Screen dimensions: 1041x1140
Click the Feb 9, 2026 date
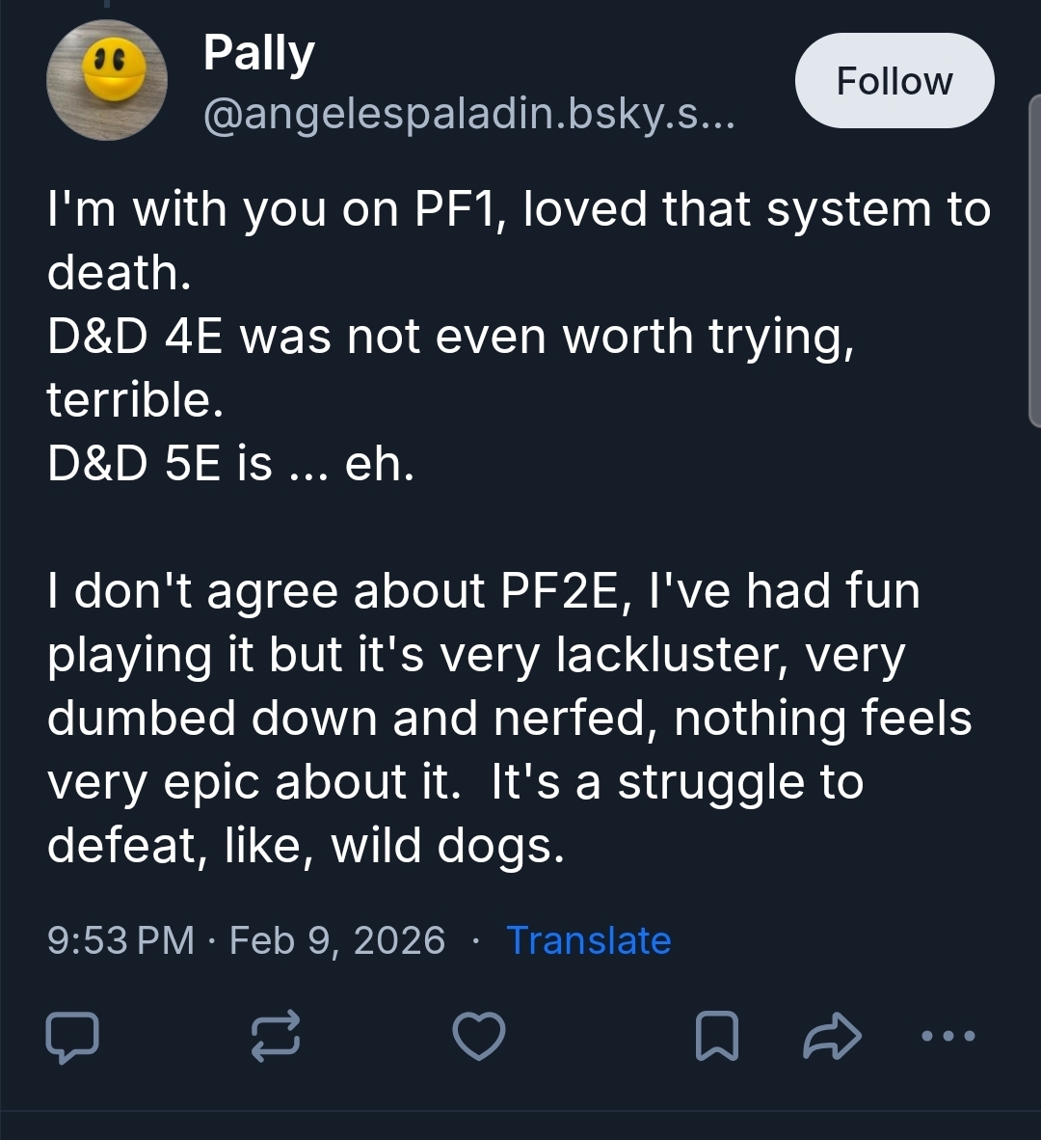[x=337, y=940]
